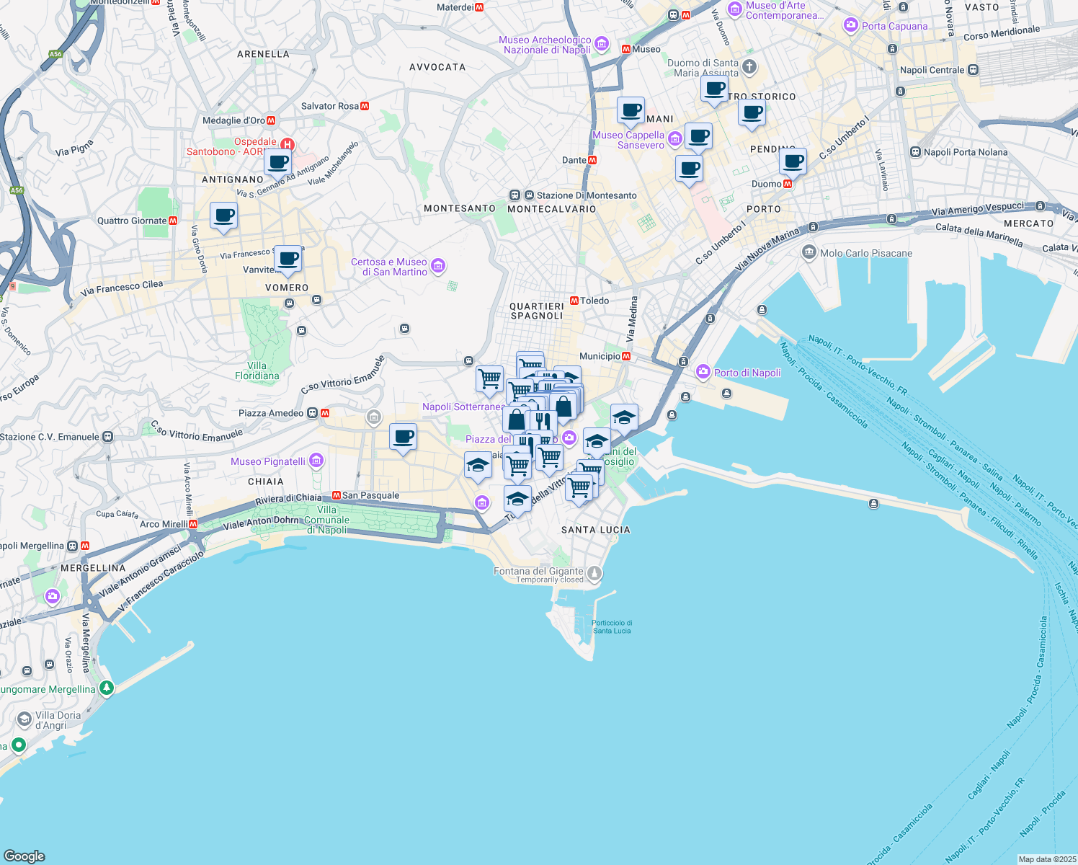Click the shopping cart marker near Napoli Sotterranea

489,378
